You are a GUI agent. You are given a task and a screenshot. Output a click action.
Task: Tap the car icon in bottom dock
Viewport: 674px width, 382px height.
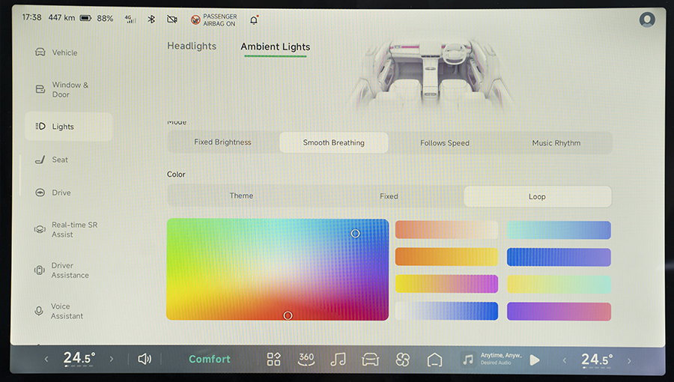pos(370,360)
